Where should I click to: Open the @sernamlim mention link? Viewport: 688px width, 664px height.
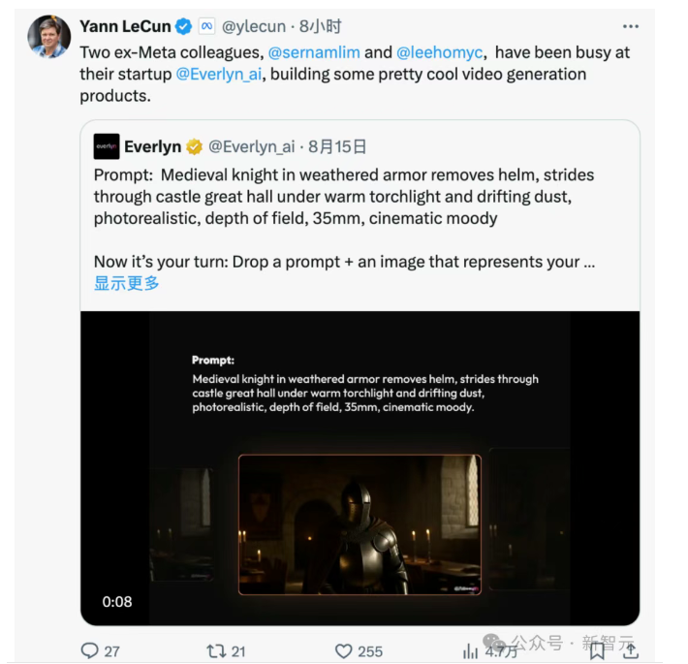coord(314,52)
